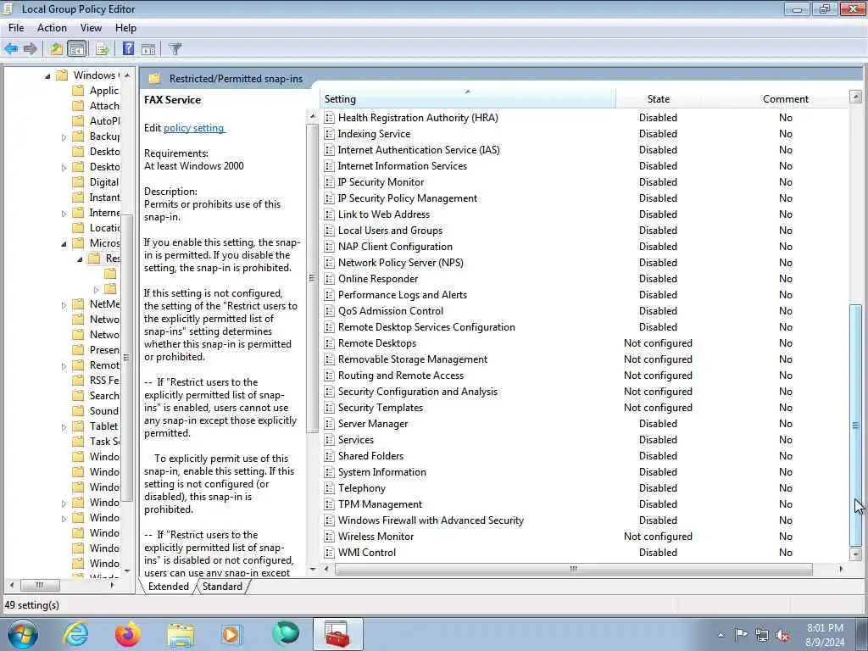The image size is (868, 651).
Task: Launch Firefox from the taskbar
Action: pos(128,634)
